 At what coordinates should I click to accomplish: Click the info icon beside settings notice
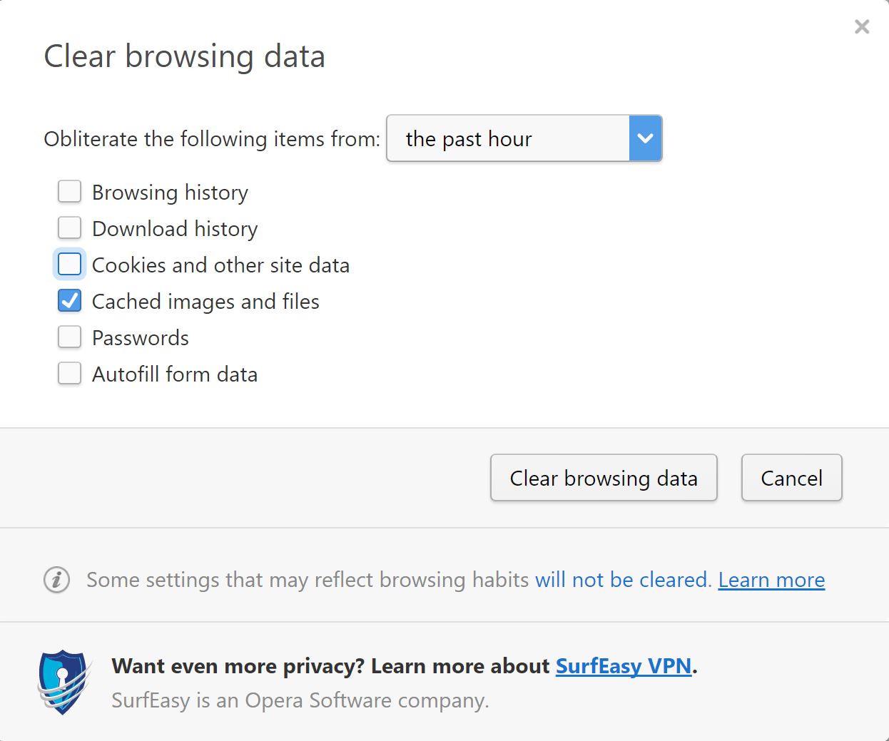click(x=57, y=580)
